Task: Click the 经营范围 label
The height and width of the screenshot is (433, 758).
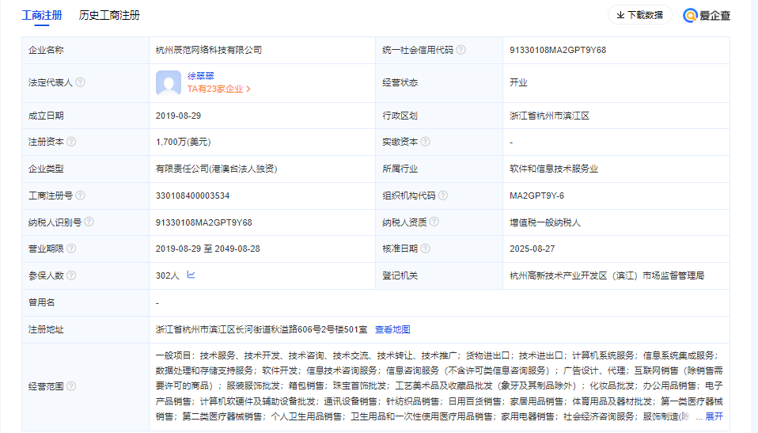Action: pos(46,386)
